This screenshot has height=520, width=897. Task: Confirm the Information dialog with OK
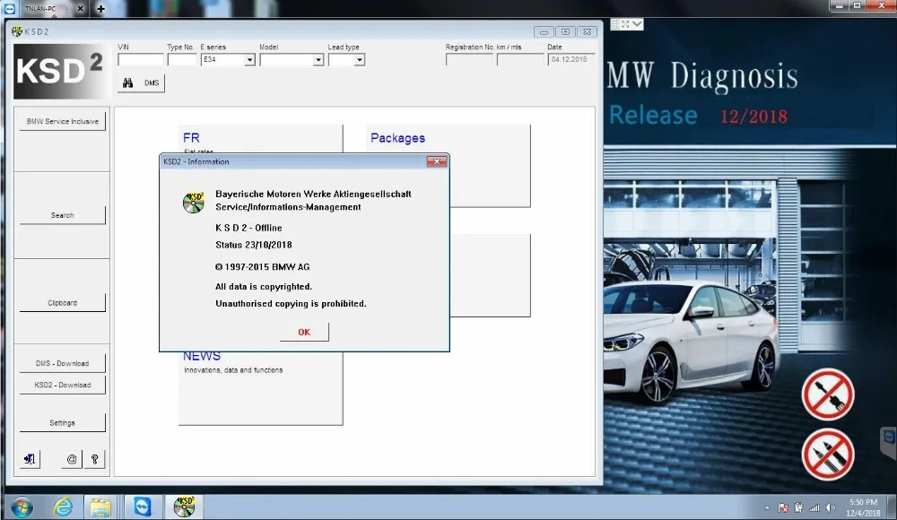304,332
